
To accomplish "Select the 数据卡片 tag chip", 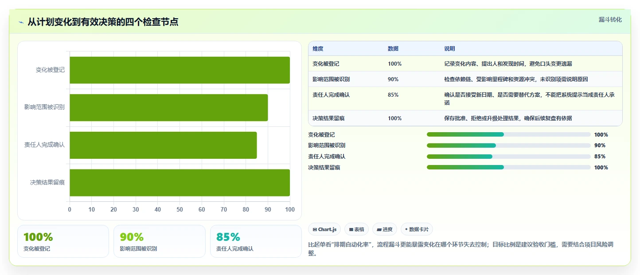I will coord(417,229).
